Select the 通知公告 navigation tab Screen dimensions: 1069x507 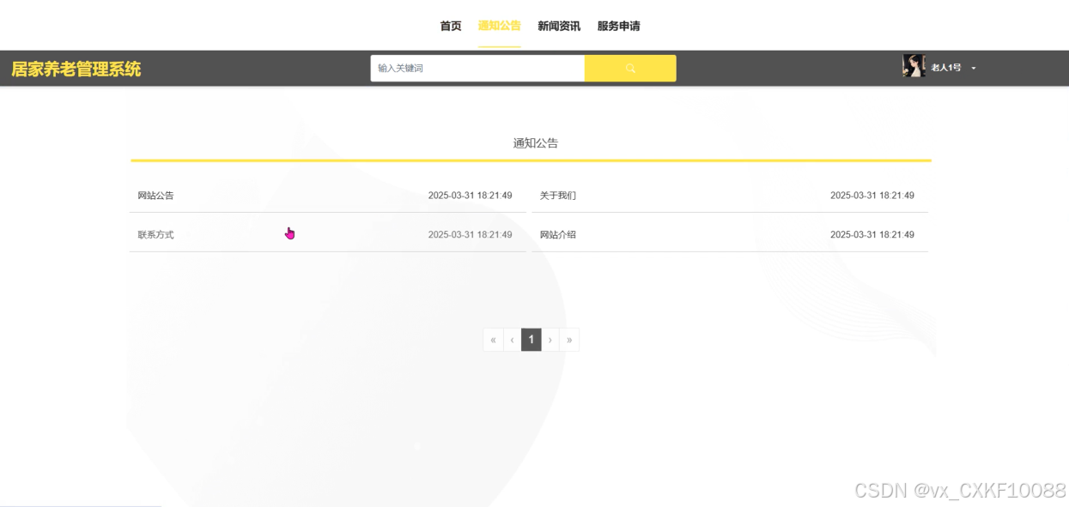click(500, 27)
